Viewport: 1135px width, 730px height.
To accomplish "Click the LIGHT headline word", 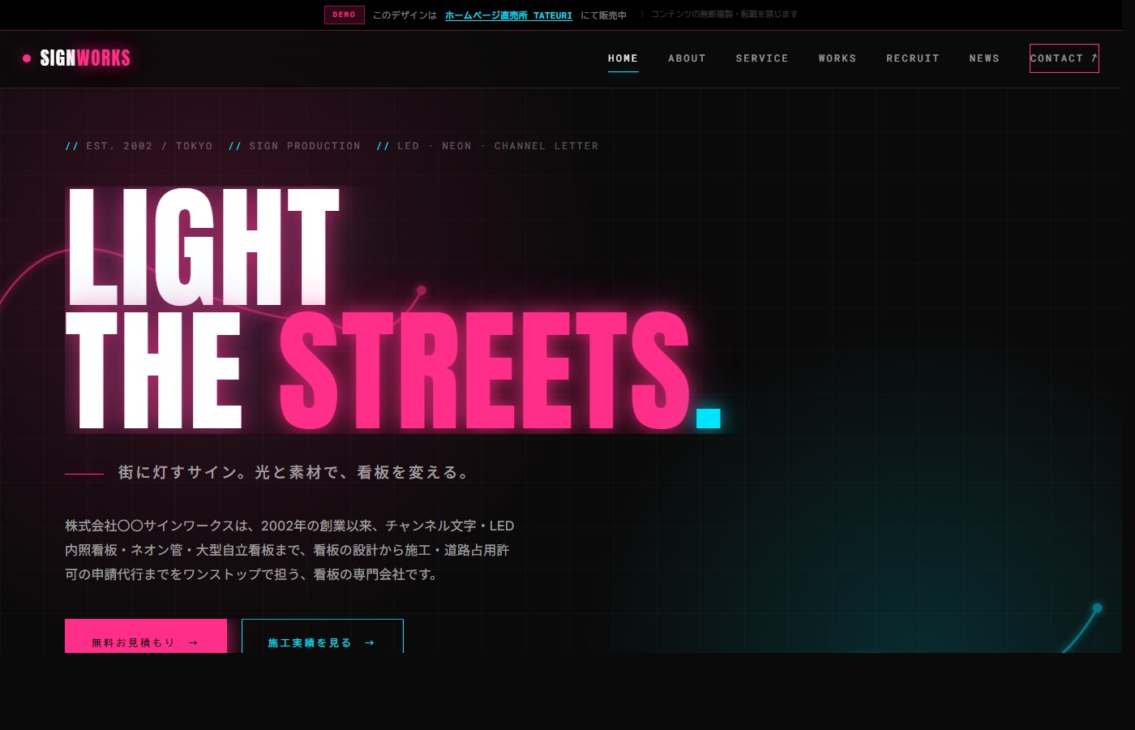I will point(203,247).
